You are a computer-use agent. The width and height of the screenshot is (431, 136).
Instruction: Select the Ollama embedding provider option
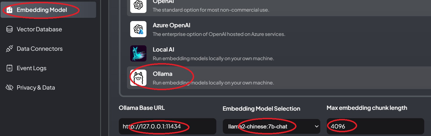pyautogui.click(x=213, y=78)
